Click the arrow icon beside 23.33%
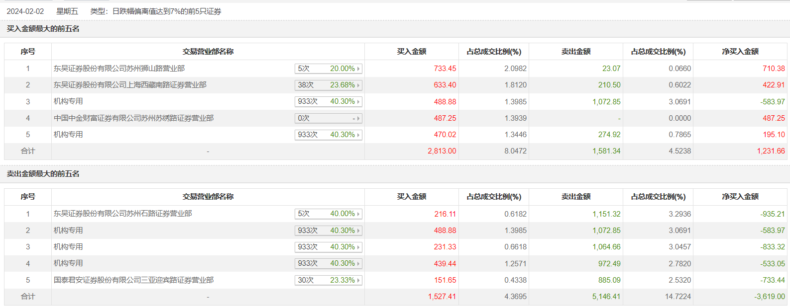 pos(358,280)
